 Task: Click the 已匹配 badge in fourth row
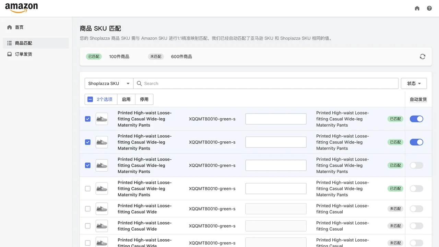point(395,189)
